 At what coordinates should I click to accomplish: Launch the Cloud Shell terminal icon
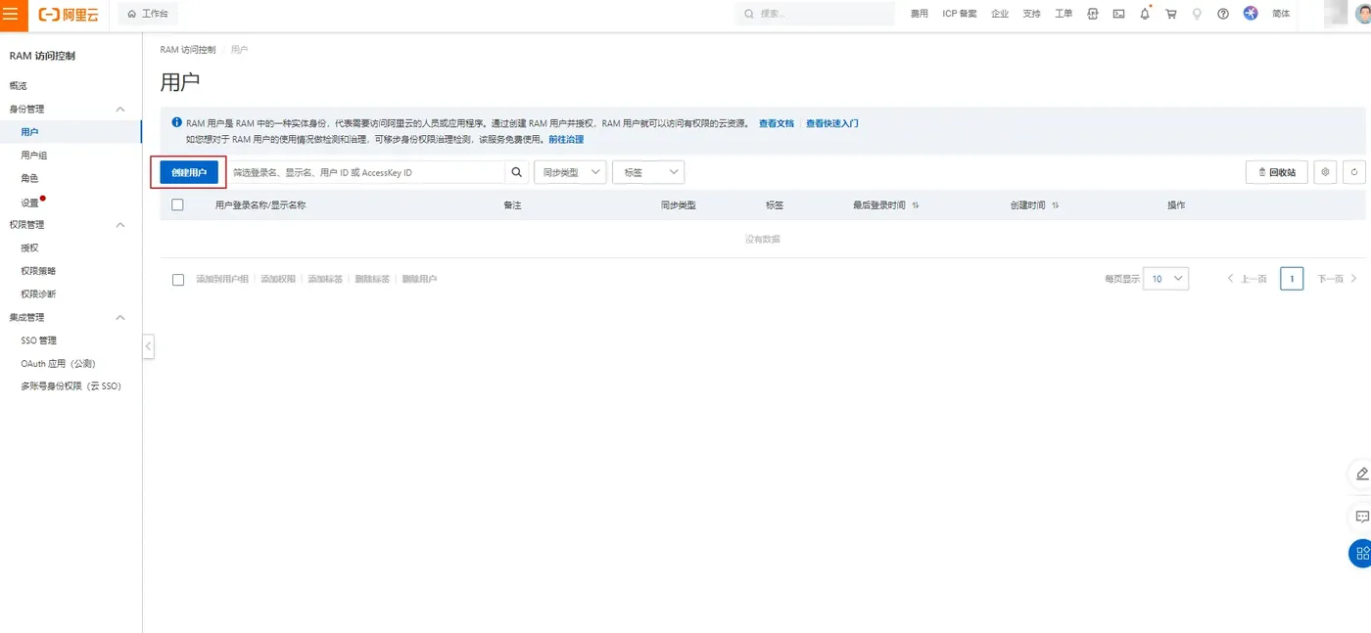click(1118, 14)
